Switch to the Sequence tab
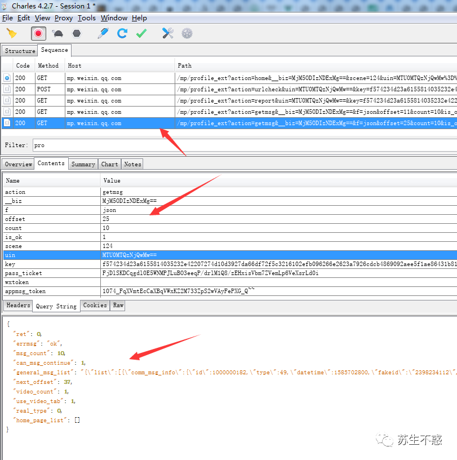Image resolution: width=457 pixels, height=460 pixels. (54, 50)
